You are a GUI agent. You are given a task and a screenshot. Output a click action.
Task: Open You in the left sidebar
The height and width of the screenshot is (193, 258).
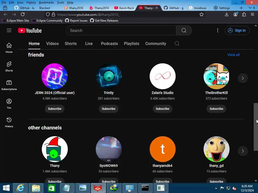coord(9,104)
